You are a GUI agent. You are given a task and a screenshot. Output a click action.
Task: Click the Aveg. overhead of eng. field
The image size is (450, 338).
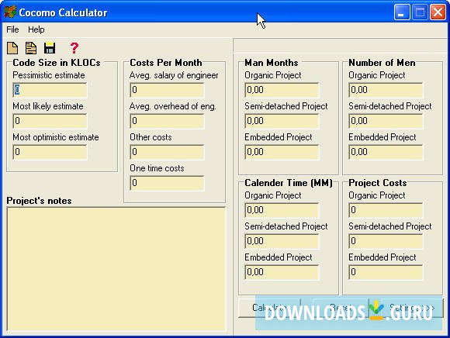(x=167, y=121)
